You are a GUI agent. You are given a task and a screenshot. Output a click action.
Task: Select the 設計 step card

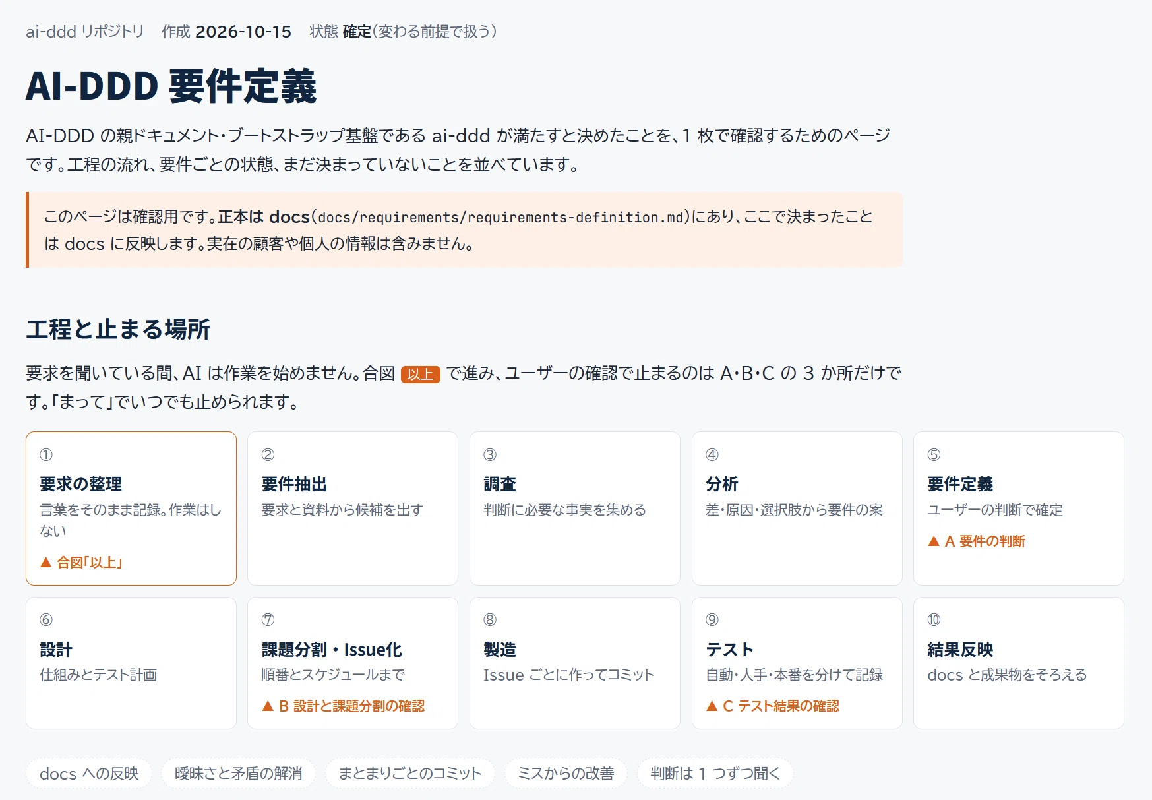[131, 663]
